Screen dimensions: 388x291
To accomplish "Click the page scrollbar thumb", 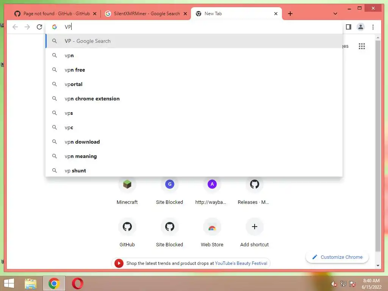I will (x=378, y=146).
